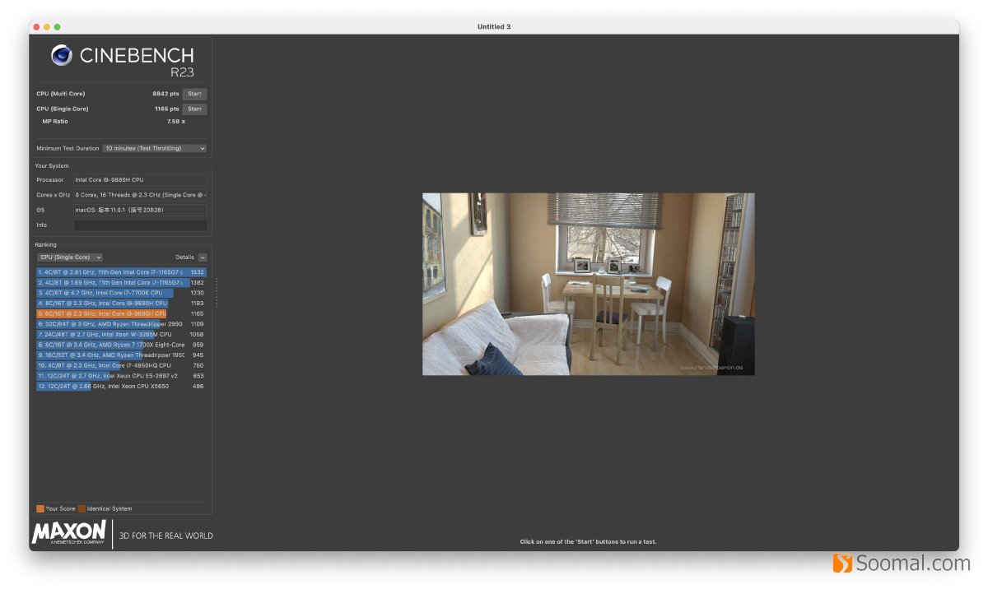The image size is (988, 589).
Task: Click the brown Identical System legend swatch
Action: pos(82,508)
